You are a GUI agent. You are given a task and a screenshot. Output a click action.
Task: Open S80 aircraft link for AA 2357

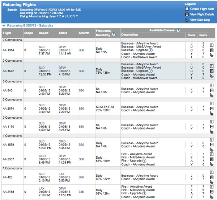tap(81, 159)
